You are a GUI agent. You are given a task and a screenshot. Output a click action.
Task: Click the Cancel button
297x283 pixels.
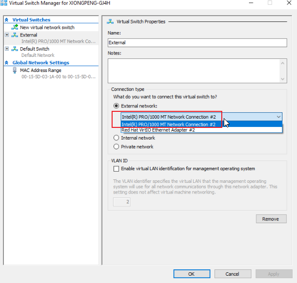(233, 274)
